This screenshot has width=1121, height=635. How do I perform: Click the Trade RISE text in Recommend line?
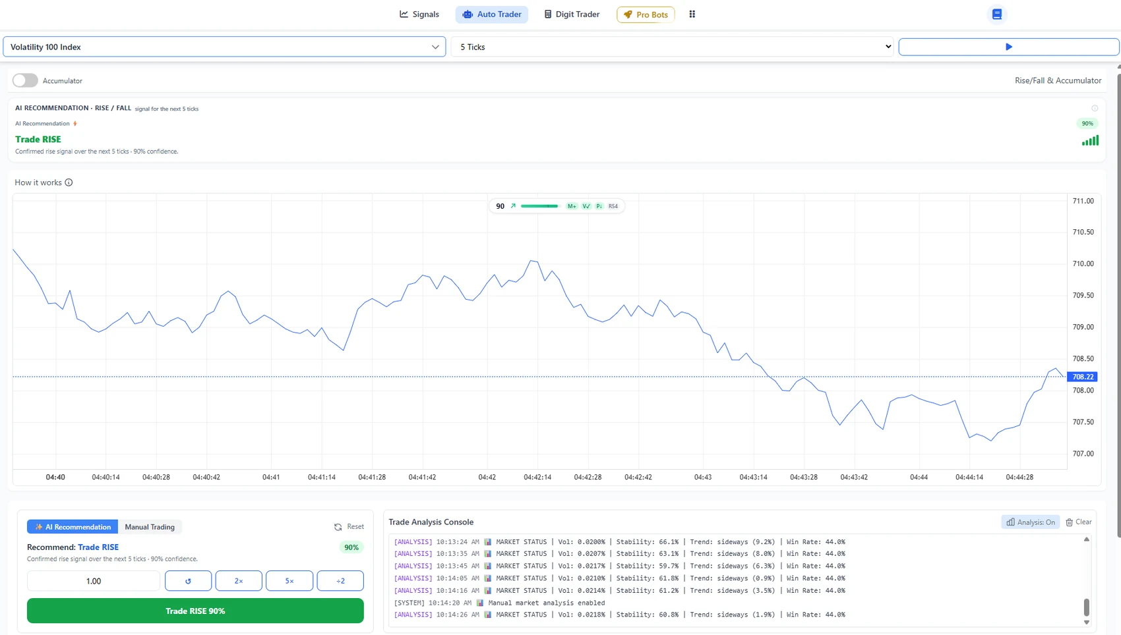pos(98,547)
